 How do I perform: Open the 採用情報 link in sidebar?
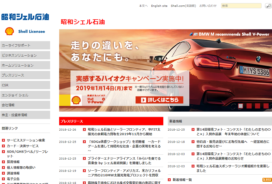coord(13,162)
